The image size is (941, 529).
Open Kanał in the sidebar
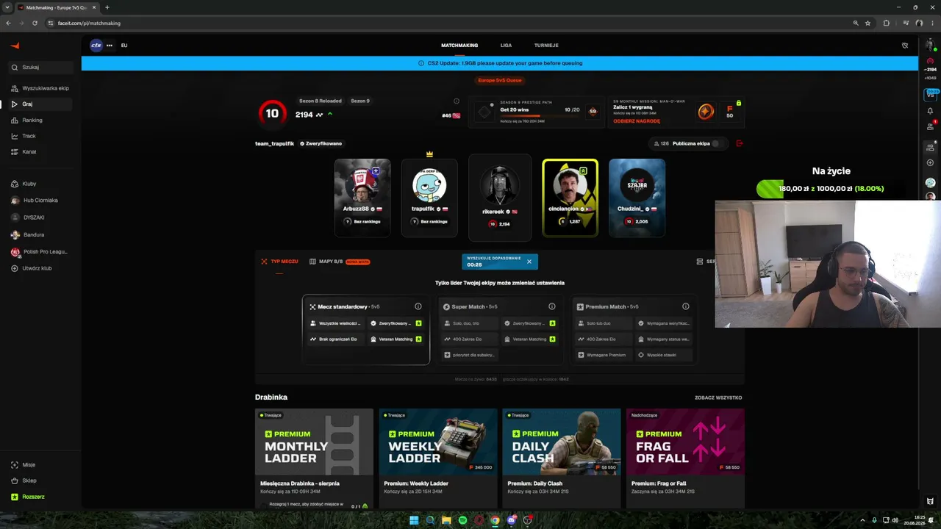click(30, 152)
